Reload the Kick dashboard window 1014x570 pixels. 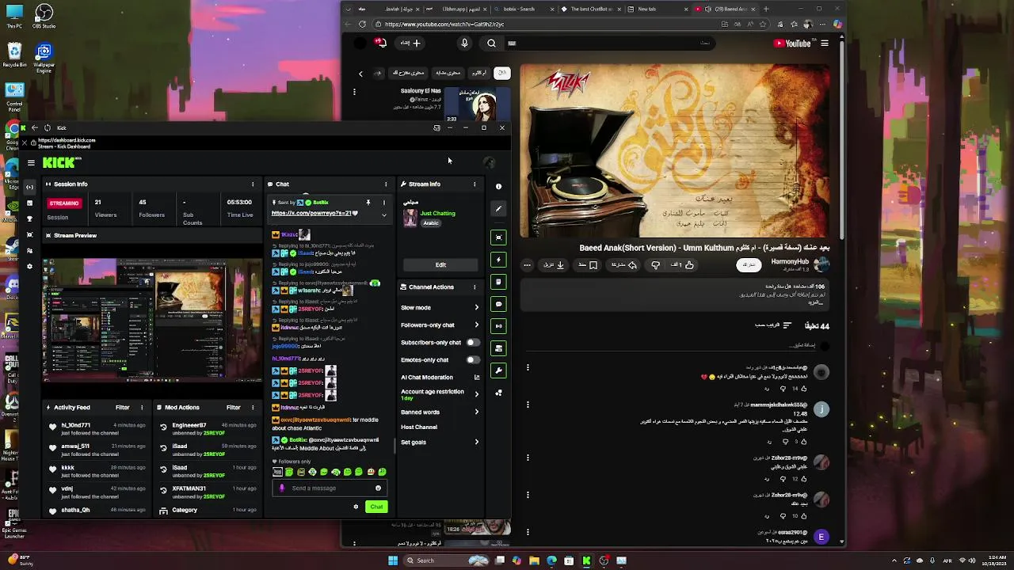(x=48, y=127)
